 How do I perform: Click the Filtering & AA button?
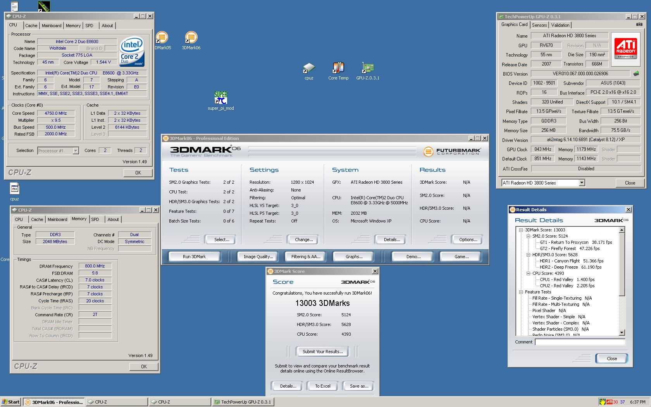point(306,257)
